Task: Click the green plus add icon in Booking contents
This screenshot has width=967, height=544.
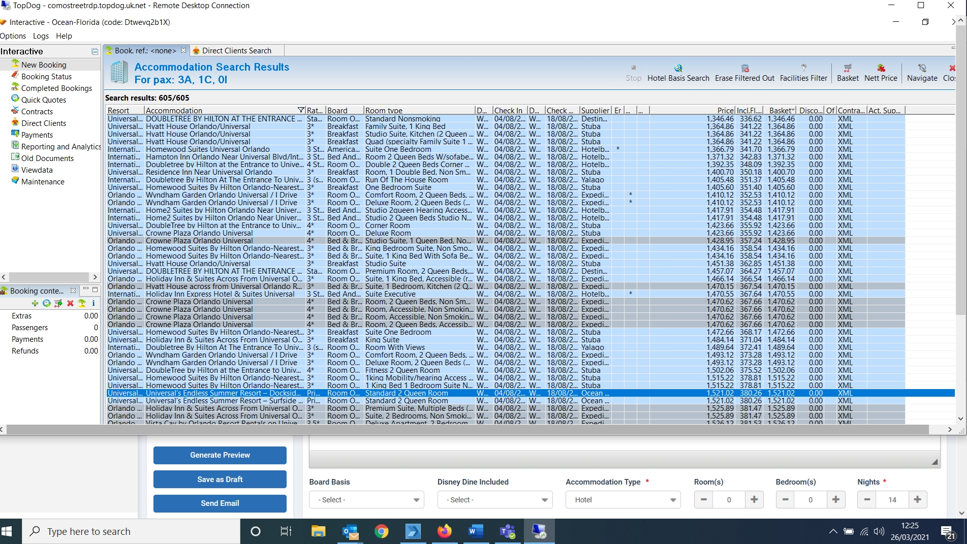Action: click(x=35, y=303)
